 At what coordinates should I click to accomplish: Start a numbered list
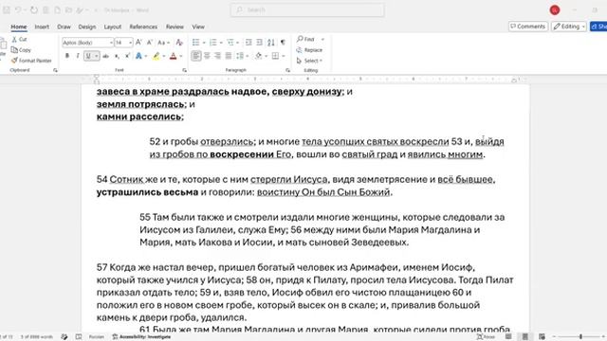pos(212,42)
